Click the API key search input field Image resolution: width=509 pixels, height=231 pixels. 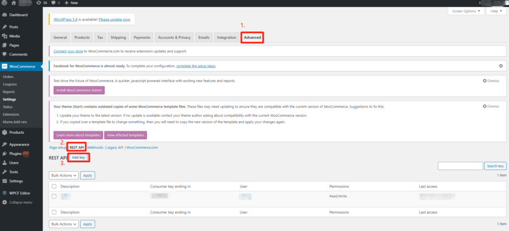coord(460,166)
